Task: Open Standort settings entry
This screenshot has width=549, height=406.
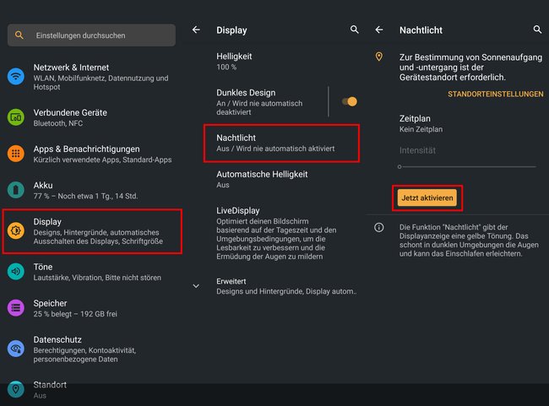Action: [x=92, y=390]
